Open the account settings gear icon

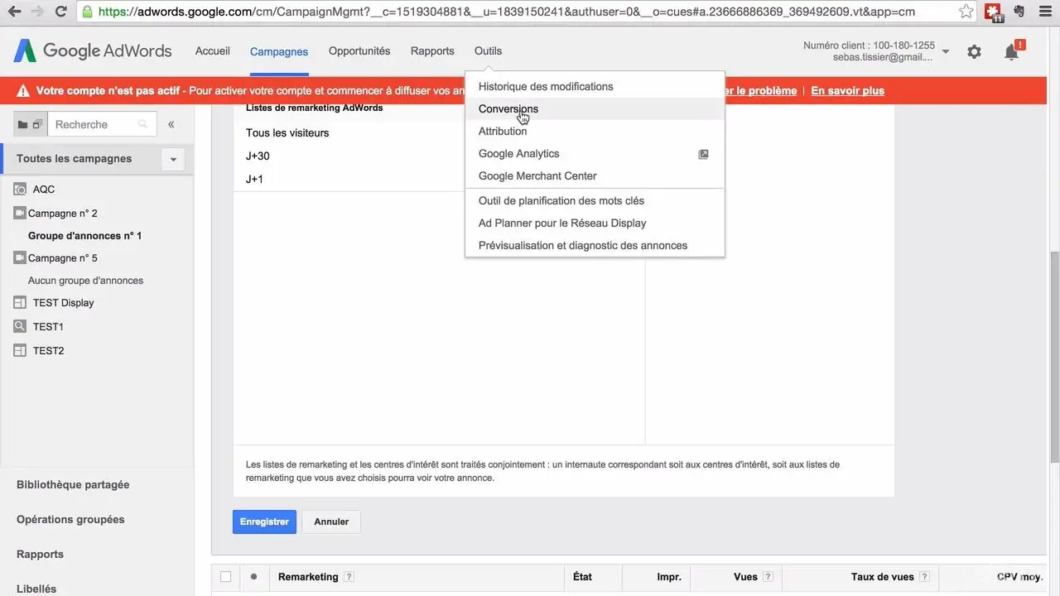pos(974,51)
